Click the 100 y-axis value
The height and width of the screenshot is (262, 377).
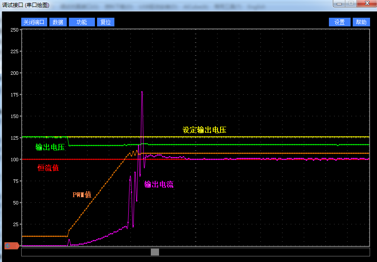click(x=14, y=159)
